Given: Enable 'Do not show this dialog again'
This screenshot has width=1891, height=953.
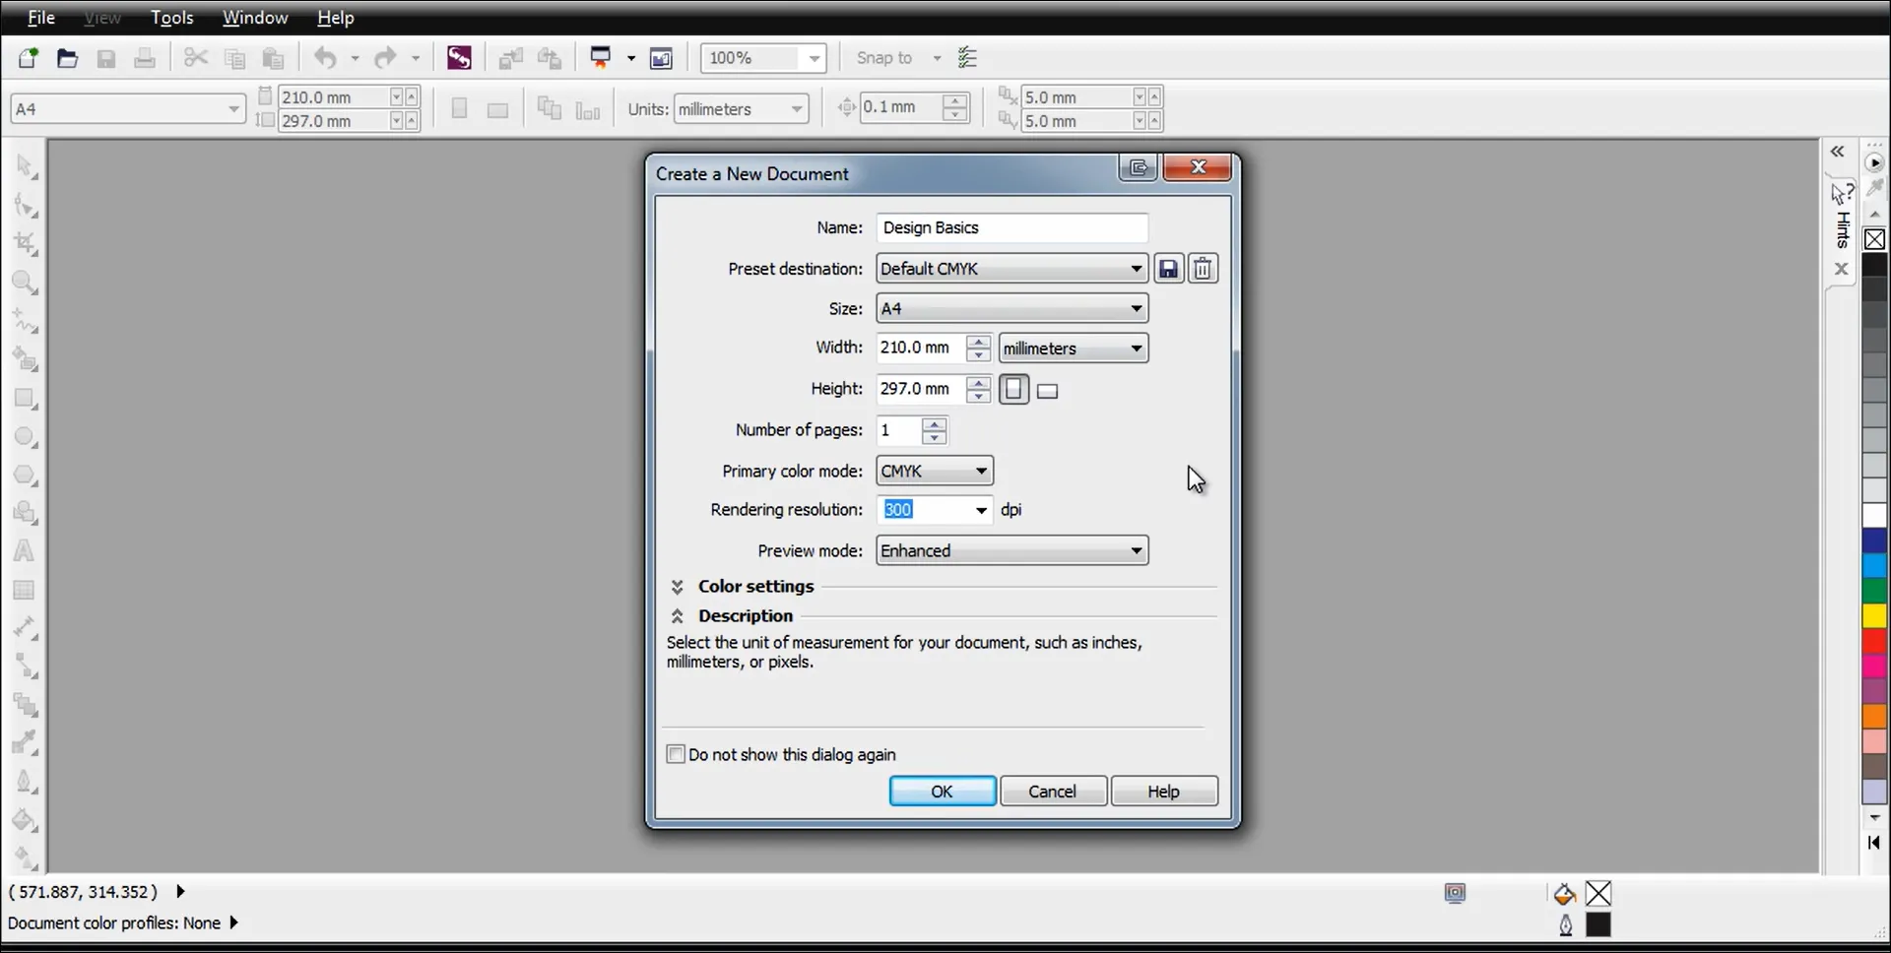Looking at the screenshot, I should coord(676,754).
